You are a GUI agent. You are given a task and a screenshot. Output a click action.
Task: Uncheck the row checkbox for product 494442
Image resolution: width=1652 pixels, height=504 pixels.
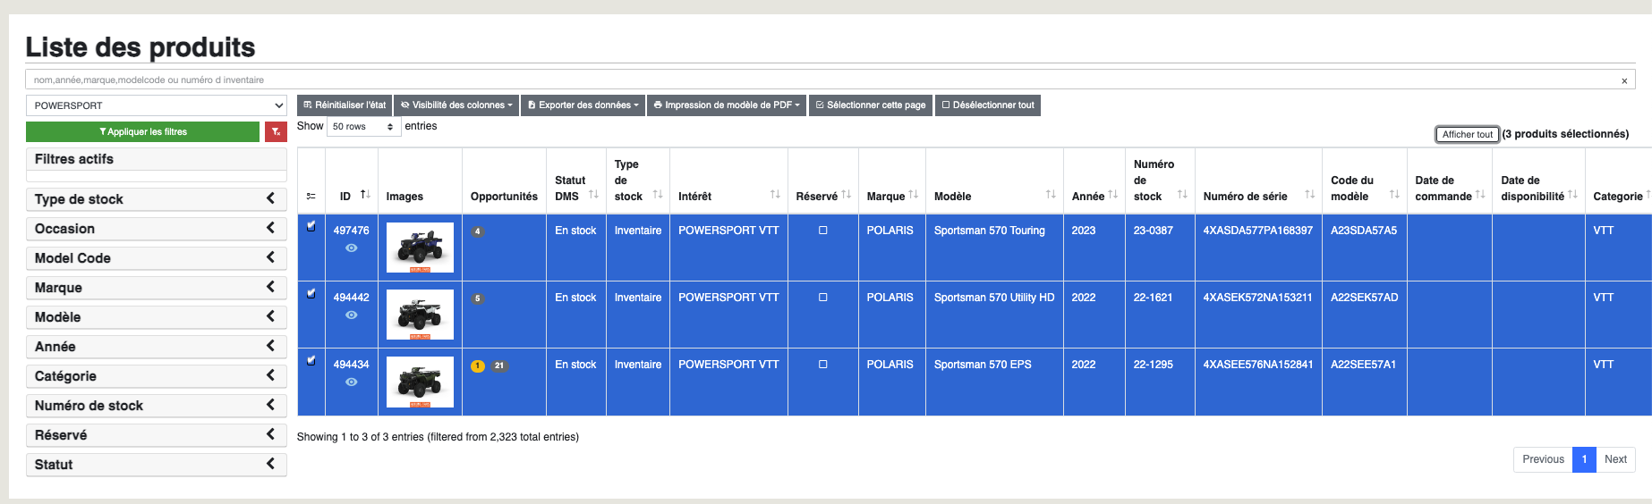click(x=311, y=294)
